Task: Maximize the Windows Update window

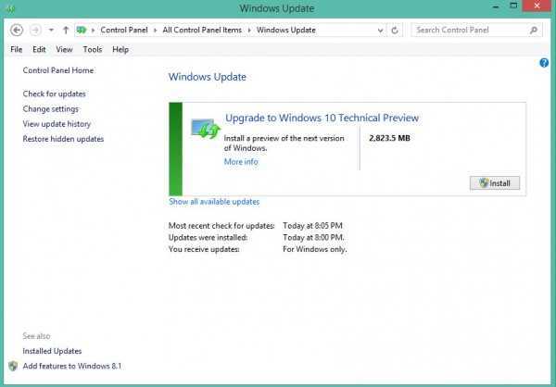Action: pyautogui.click(x=513, y=6)
